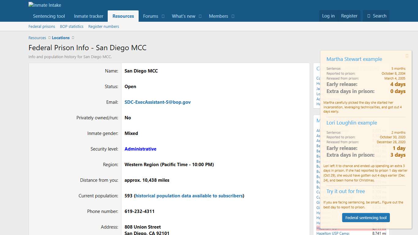This screenshot has width=418, height=235.
Task: Click the breadcrumb arrow after Locations
Action: pos(73,38)
